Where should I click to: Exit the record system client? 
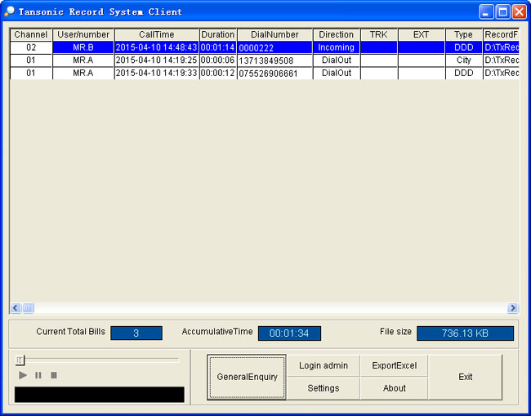[x=465, y=377]
